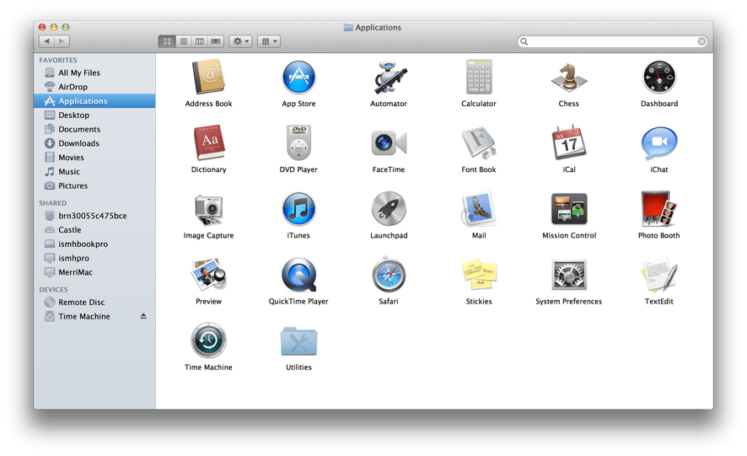Select the Dictionary book icon
The image size is (747, 456).
(x=208, y=142)
